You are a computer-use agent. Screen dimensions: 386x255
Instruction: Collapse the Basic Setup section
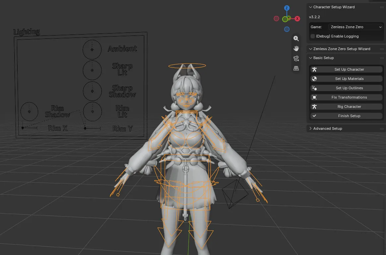pyautogui.click(x=311, y=58)
